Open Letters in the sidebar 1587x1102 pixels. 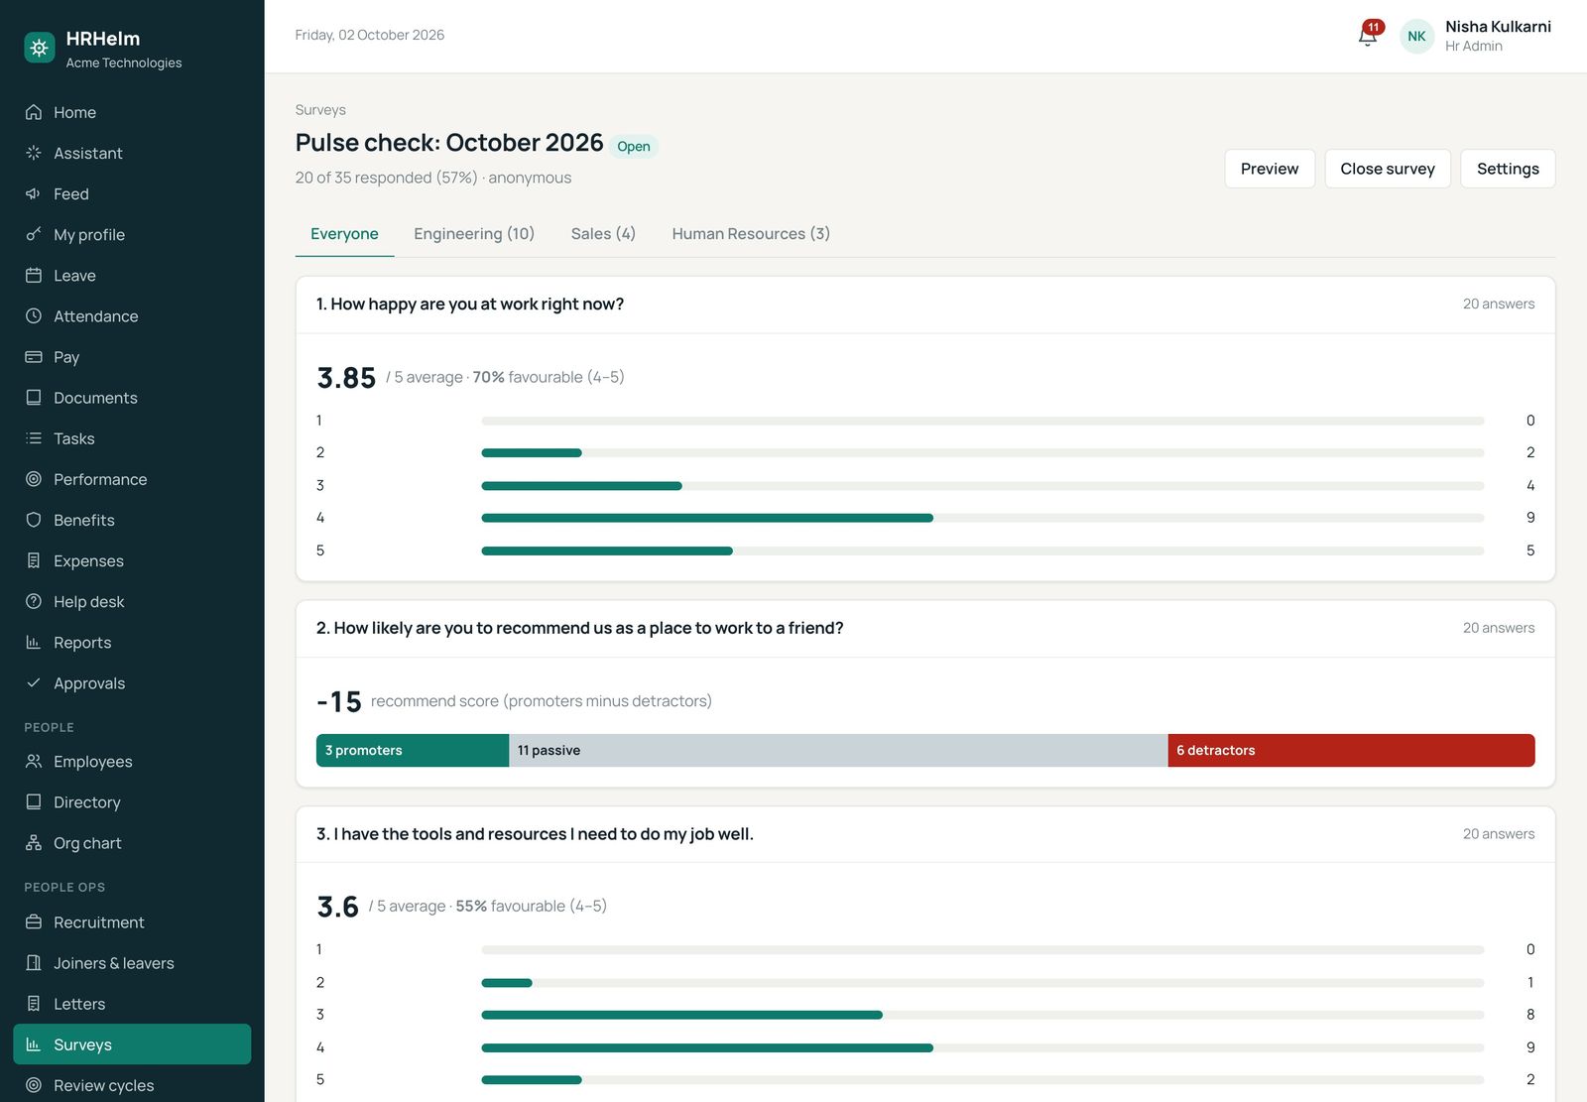(x=132, y=1004)
